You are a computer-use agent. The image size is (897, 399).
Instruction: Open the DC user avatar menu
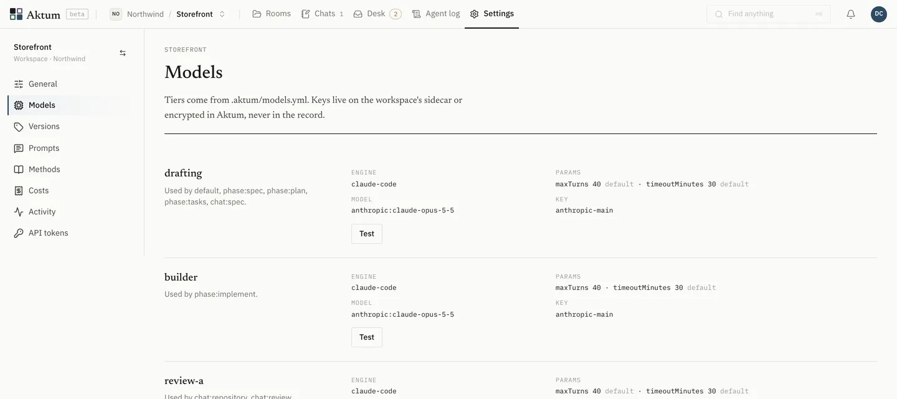879,14
